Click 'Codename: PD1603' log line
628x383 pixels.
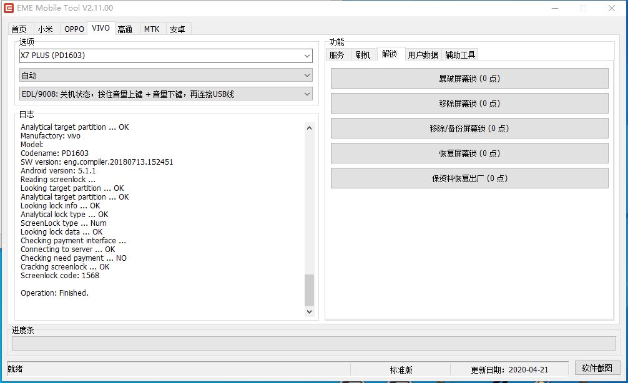[x=54, y=153]
